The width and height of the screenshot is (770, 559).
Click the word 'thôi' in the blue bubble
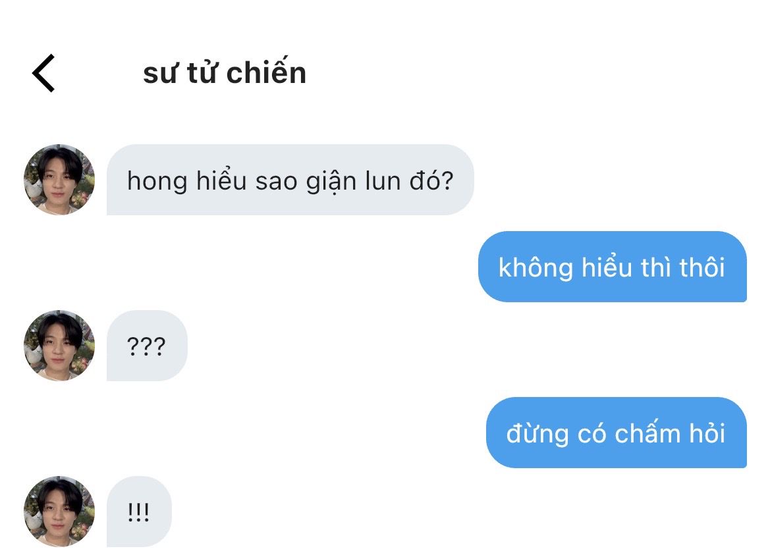702,267
